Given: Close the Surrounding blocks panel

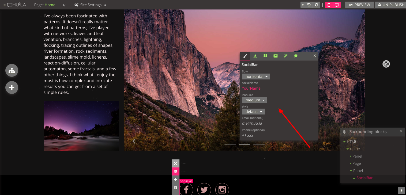Looking at the screenshot, I should tap(401, 131).
